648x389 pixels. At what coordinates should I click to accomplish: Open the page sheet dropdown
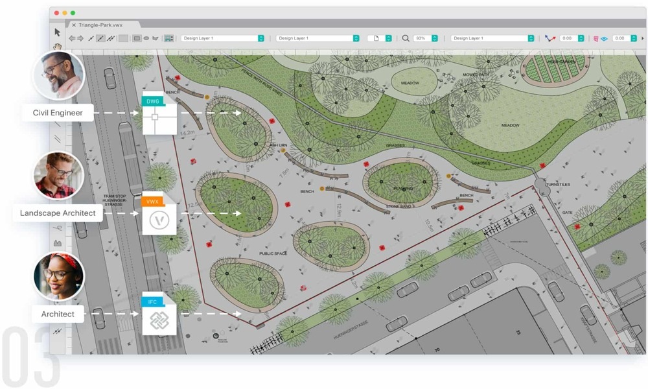(x=379, y=38)
